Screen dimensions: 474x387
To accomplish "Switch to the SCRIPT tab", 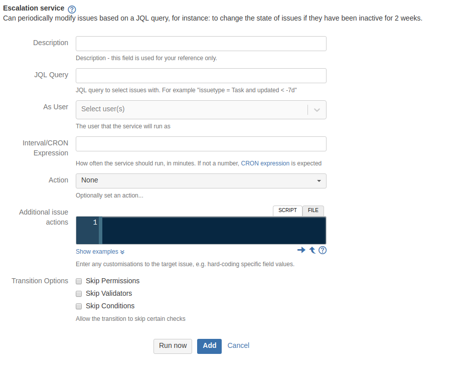I will (287, 211).
